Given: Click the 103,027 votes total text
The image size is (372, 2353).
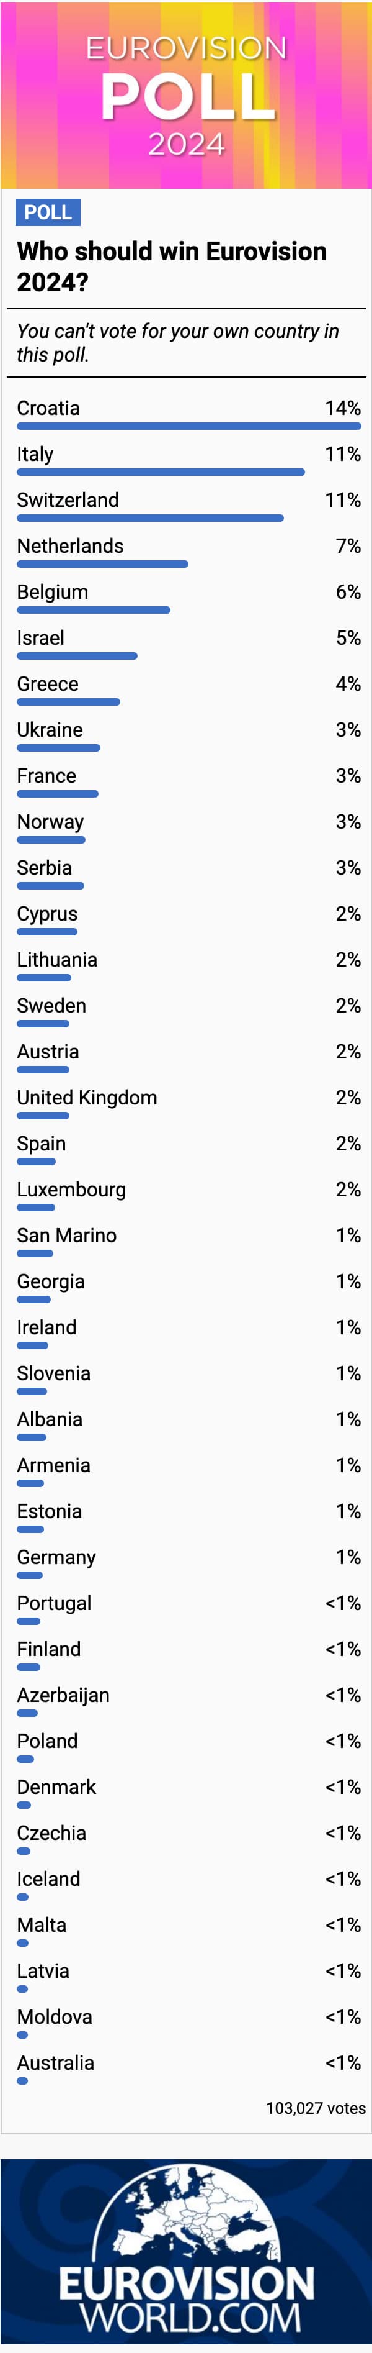Looking at the screenshot, I should click(316, 2107).
